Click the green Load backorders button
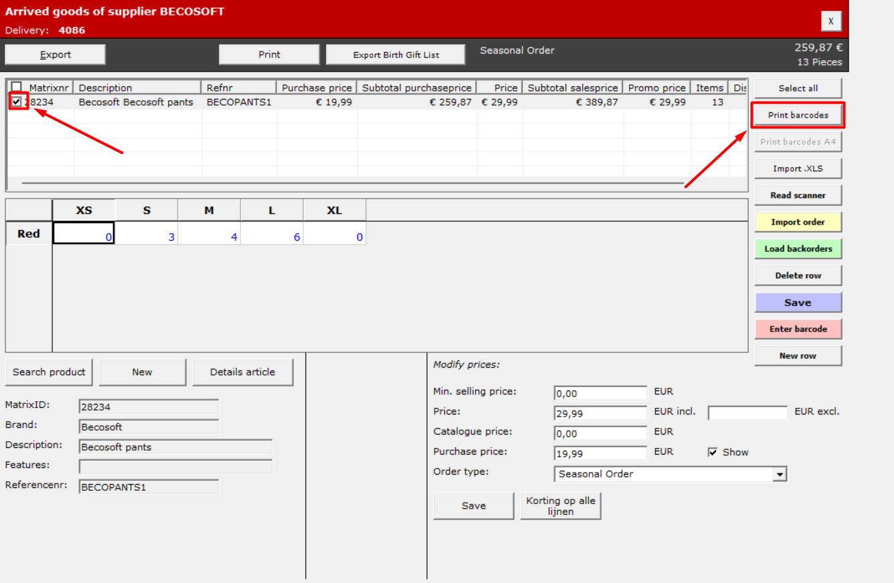 pyautogui.click(x=798, y=249)
